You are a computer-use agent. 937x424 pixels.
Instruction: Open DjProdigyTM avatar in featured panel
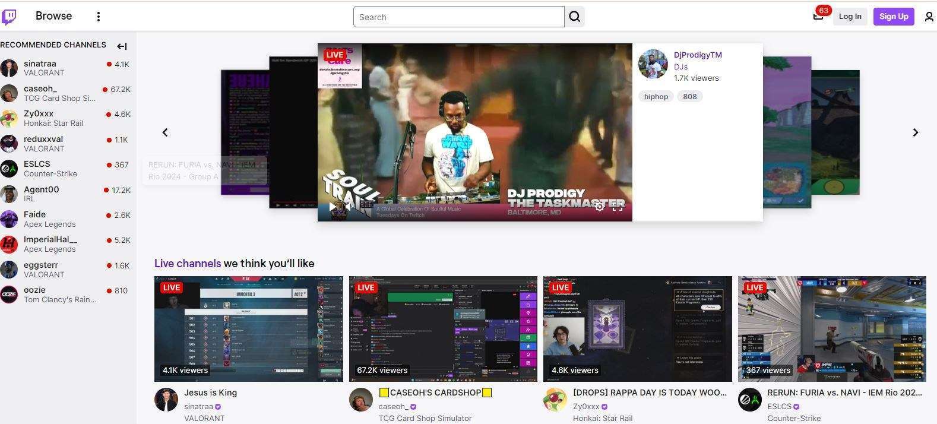[x=653, y=64]
